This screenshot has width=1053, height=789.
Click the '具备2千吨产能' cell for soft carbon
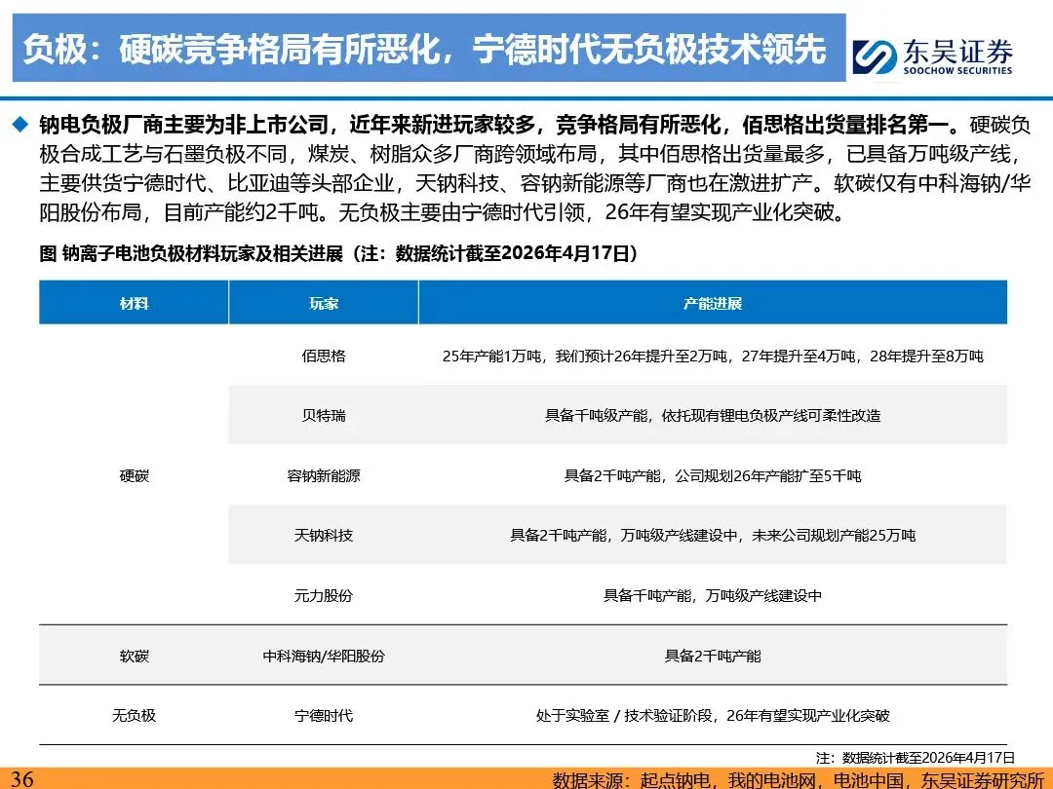click(x=713, y=656)
